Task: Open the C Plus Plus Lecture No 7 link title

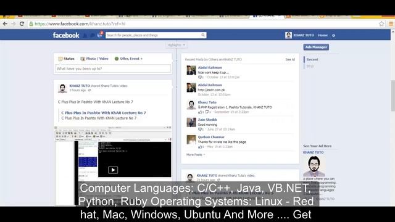Action: [104, 113]
